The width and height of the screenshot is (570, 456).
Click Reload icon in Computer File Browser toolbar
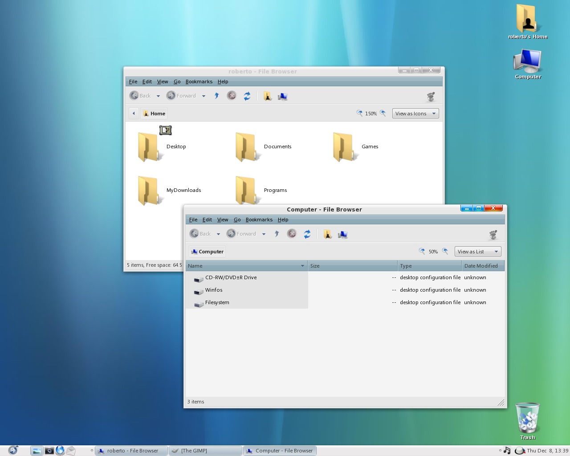[x=307, y=234]
